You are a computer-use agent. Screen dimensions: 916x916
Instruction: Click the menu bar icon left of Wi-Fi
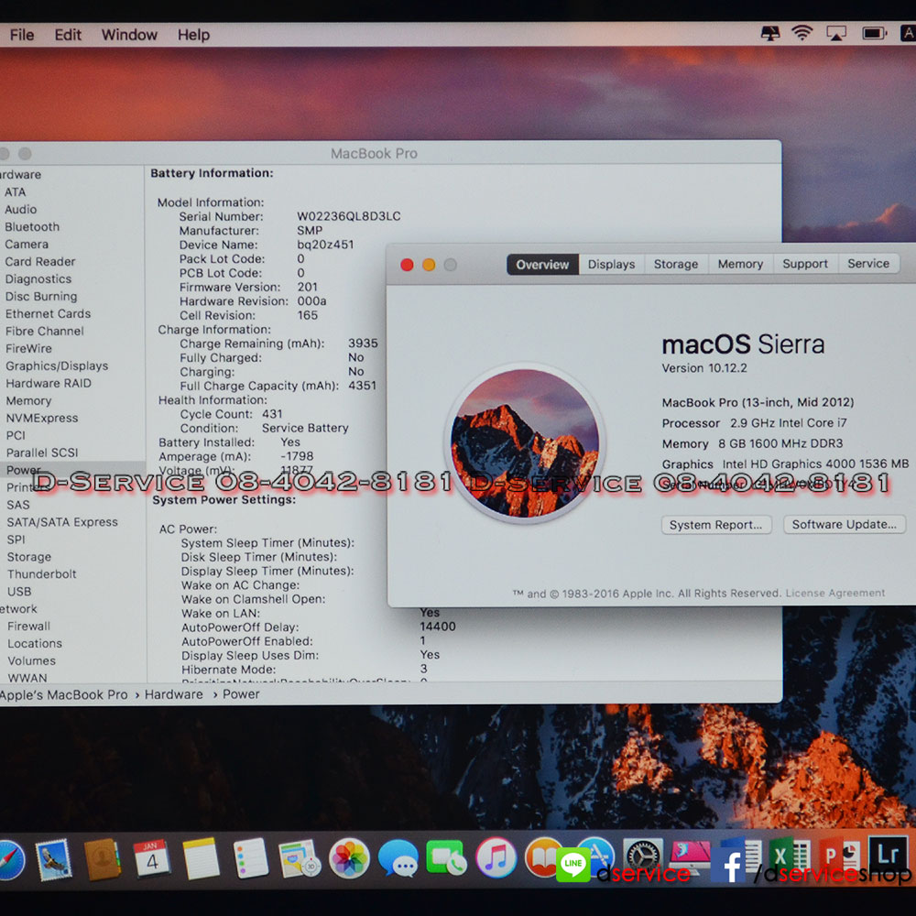pyautogui.click(x=770, y=33)
